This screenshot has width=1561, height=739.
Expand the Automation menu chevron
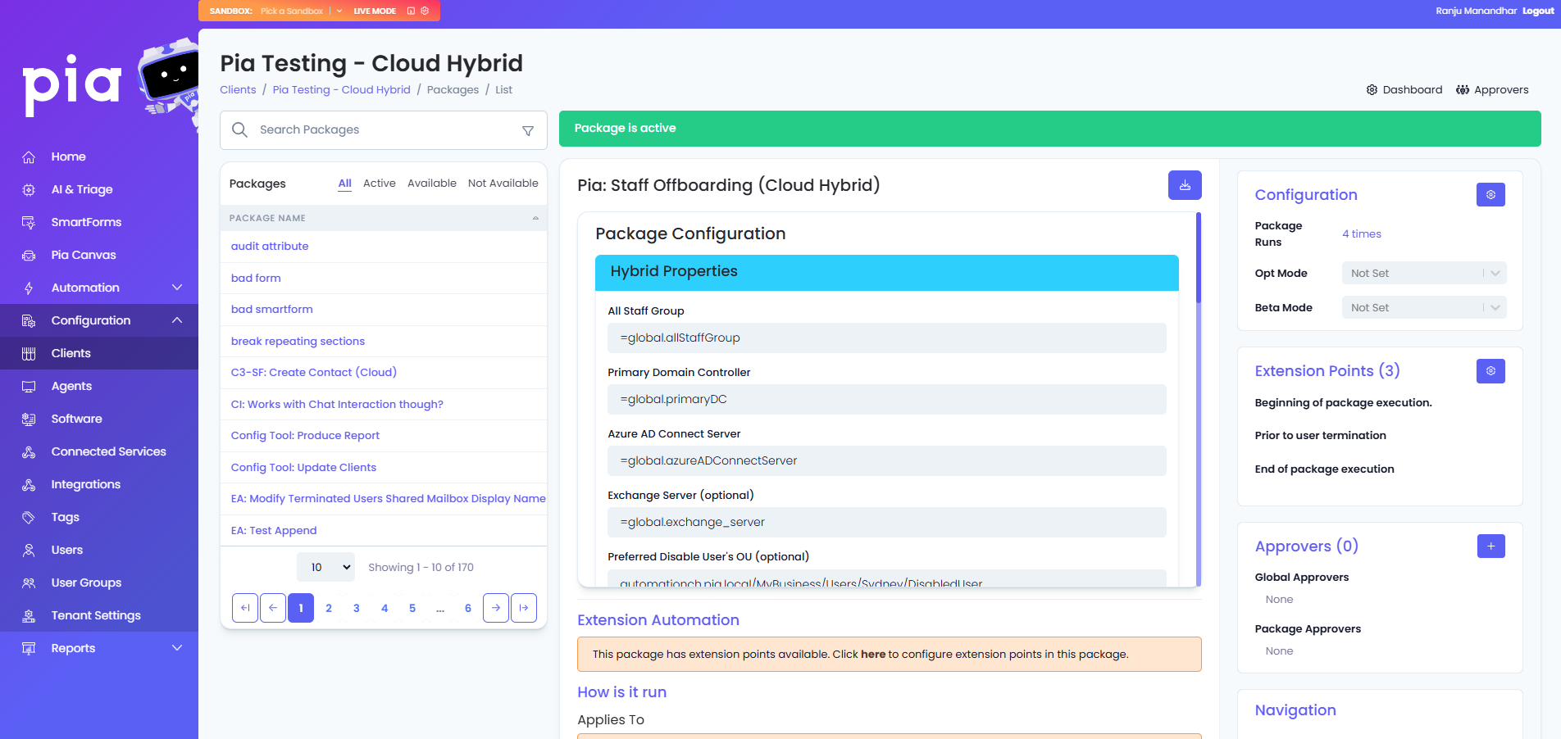coord(177,288)
